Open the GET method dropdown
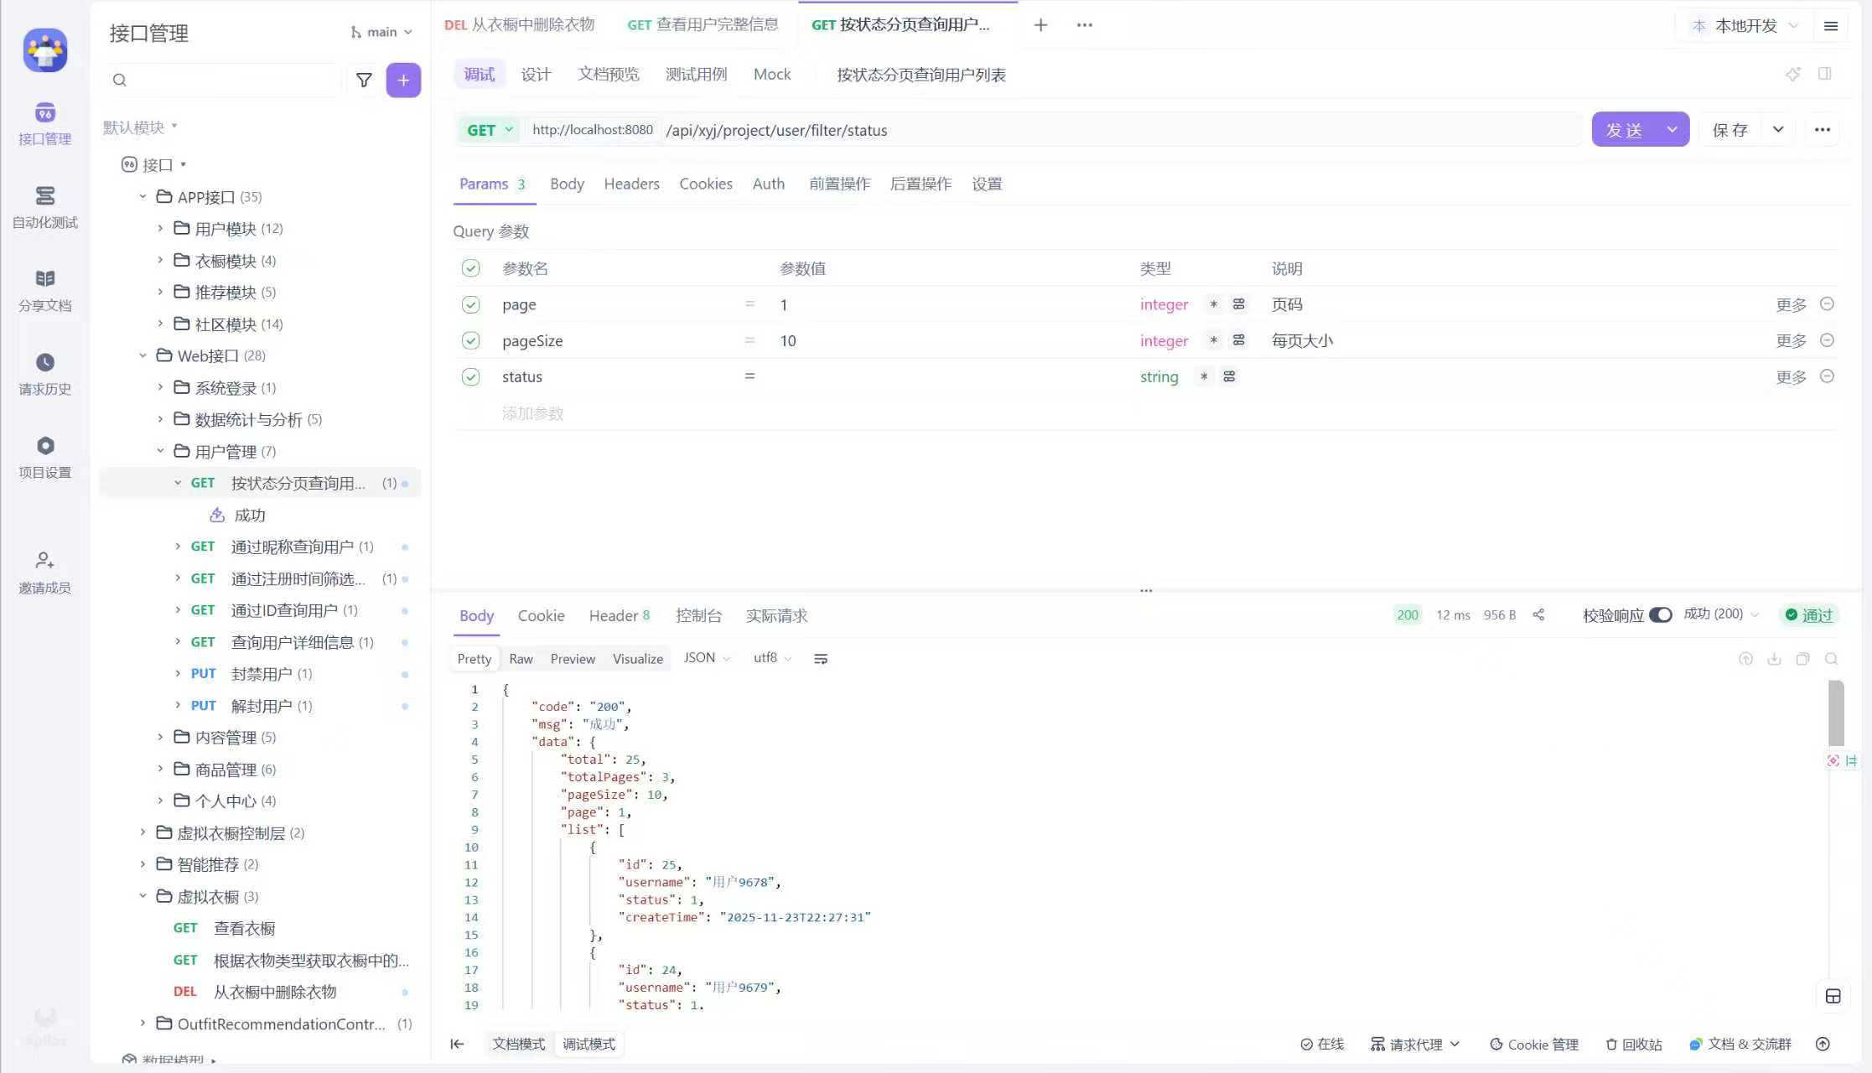 coord(490,130)
